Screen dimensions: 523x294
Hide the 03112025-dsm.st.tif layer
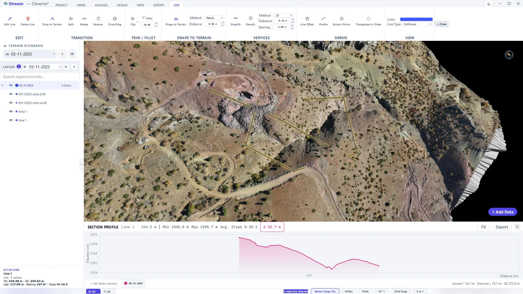[11, 94]
